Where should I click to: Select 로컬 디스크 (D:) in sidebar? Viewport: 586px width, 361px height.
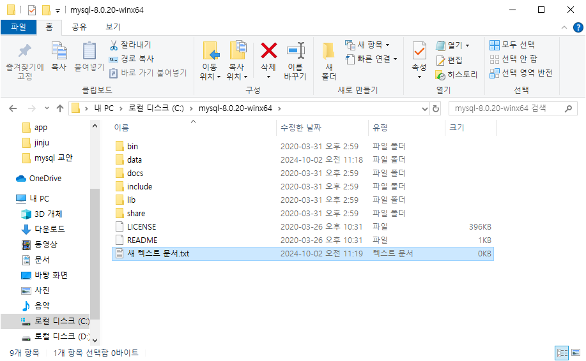coord(56,336)
